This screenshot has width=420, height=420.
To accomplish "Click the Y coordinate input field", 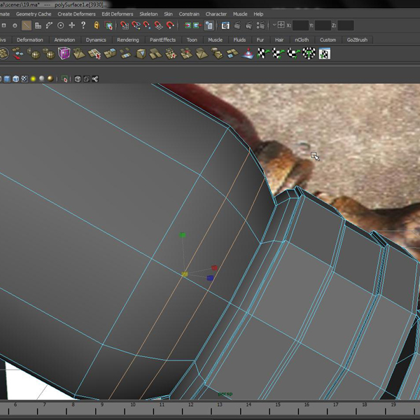I will 323,25.
